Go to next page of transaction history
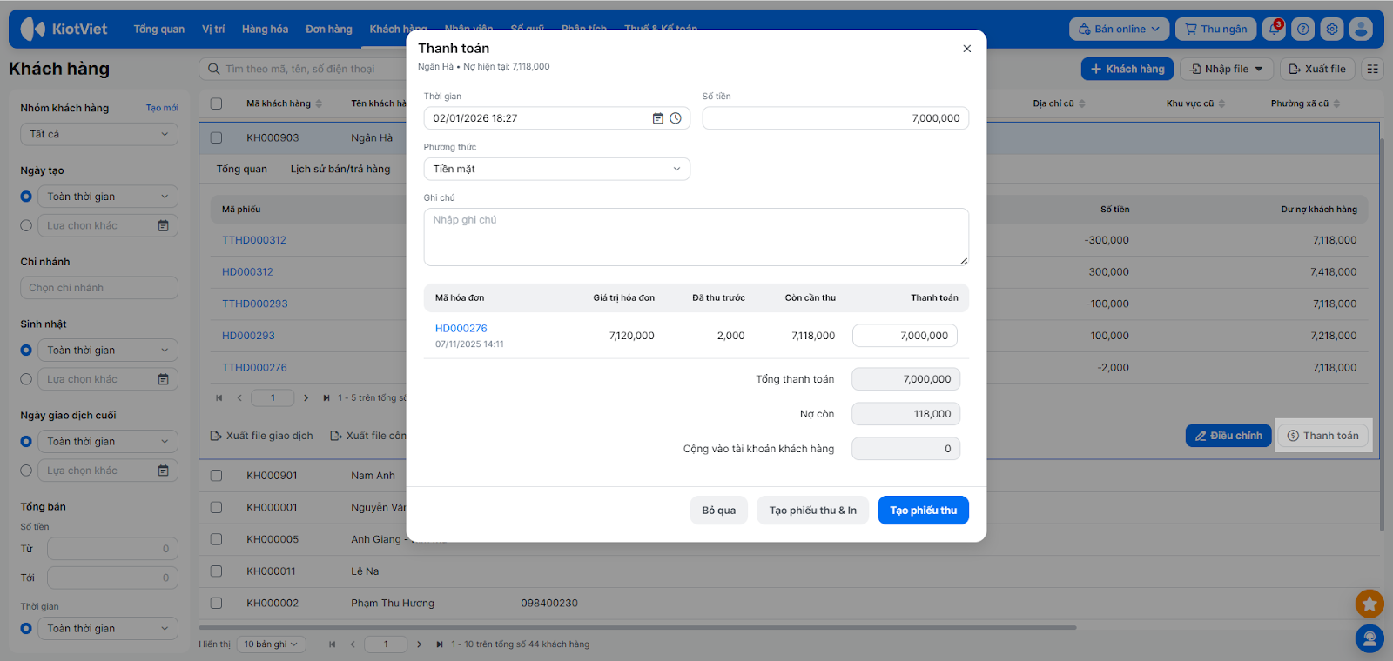This screenshot has width=1393, height=661. (306, 398)
